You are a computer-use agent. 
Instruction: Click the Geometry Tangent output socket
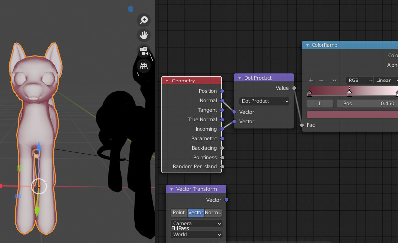pyautogui.click(x=222, y=110)
